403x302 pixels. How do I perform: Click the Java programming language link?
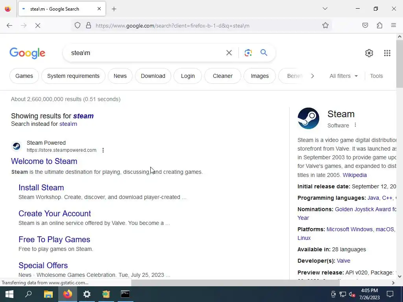(373, 198)
